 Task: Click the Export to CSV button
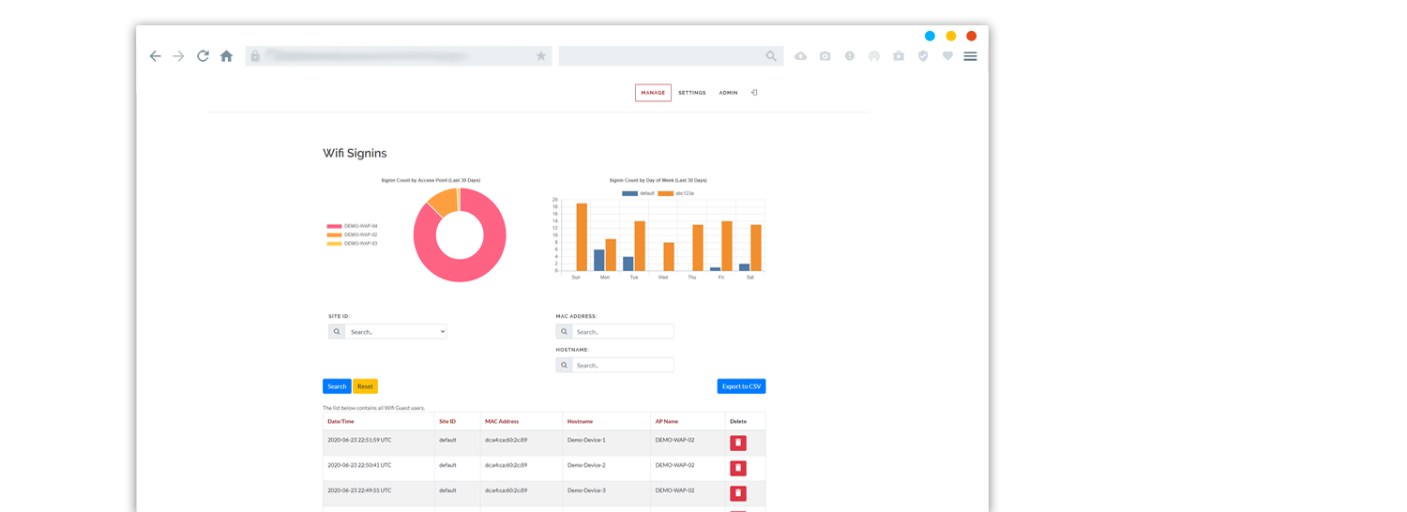click(x=741, y=386)
